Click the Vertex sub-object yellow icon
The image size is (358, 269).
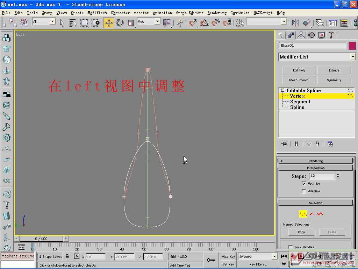point(303,214)
